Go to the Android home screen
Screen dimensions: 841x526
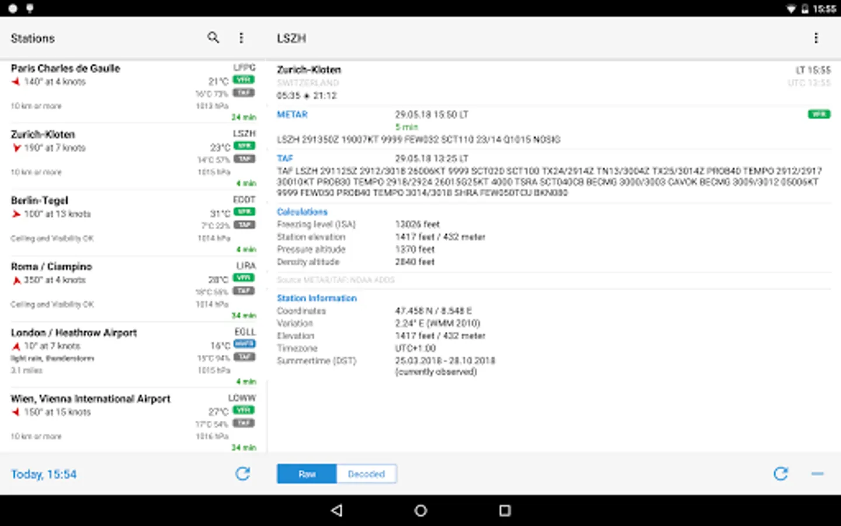[x=420, y=510]
